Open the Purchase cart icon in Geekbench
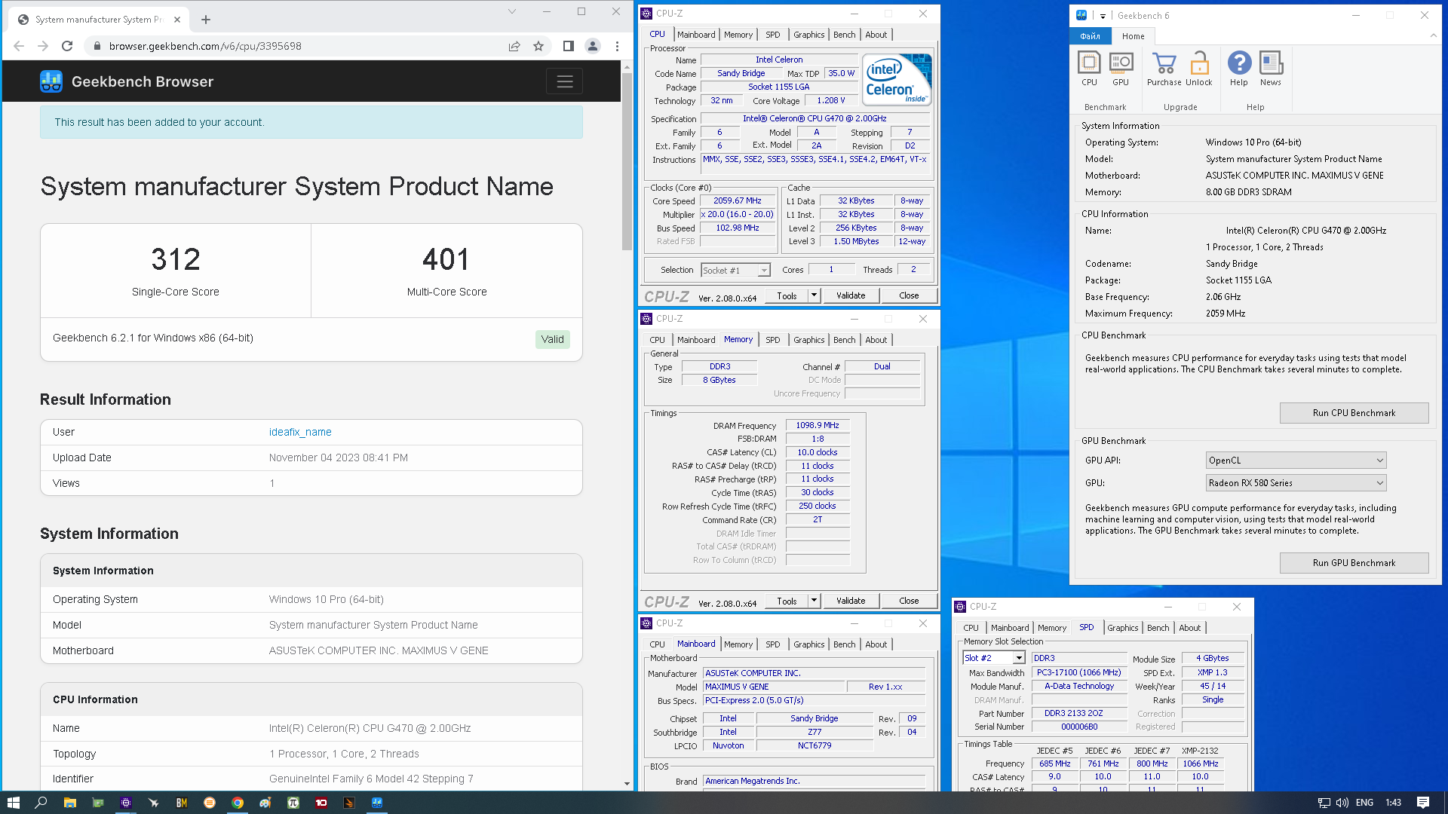This screenshot has height=814, width=1448. click(x=1164, y=69)
